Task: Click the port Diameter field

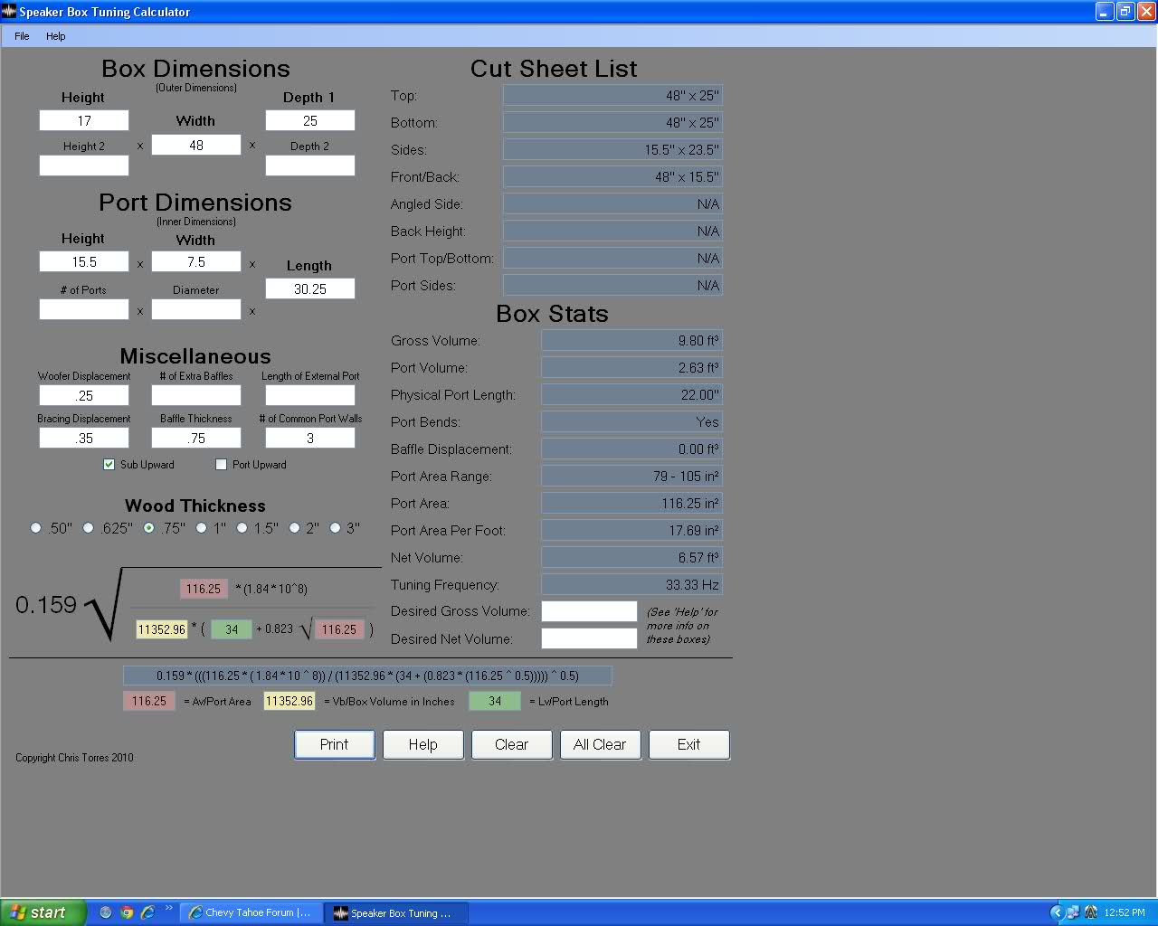Action: (x=196, y=309)
